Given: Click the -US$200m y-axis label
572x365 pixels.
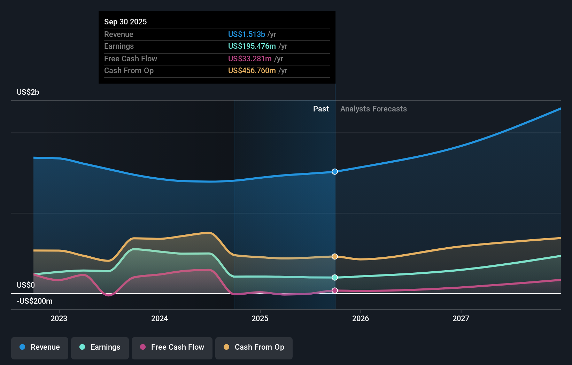Looking at the screenshot, I should pyautogui.click(x=34, y=301).
